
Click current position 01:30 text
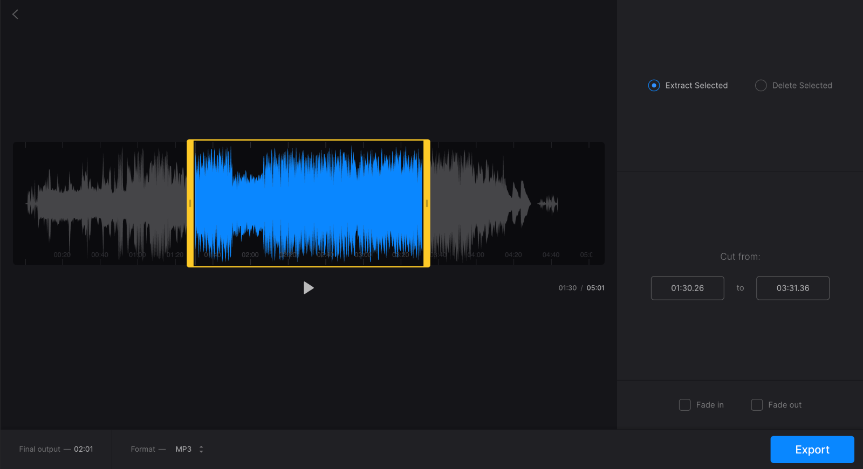click(x=567, y=288)
